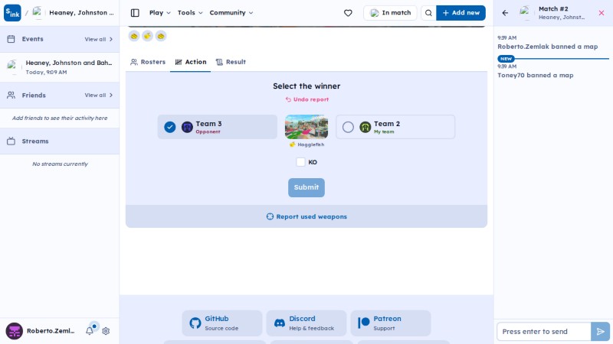Select Team 3 as winner
The image size is (613, 344).
218,127
